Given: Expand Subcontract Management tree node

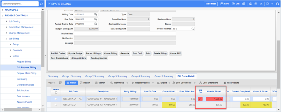Looking at the screenshot, I should [x=7, y=27].
